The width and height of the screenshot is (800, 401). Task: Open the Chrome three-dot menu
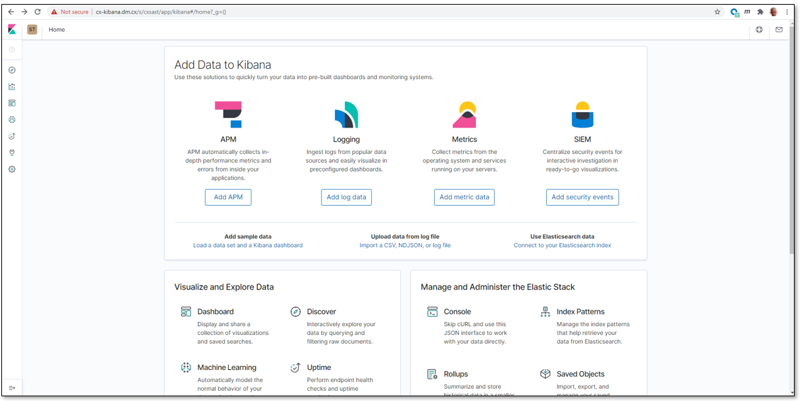pos(787,11)
